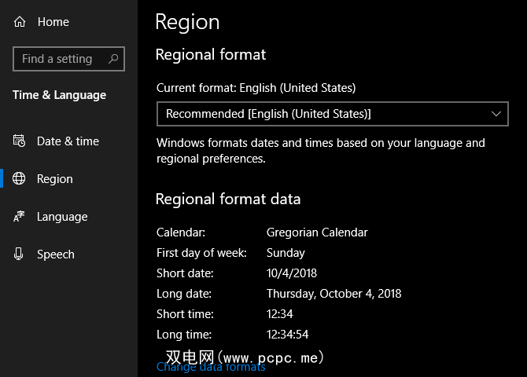
Task: Go to the Speech settings page
Action: click(x=56, y=254)
